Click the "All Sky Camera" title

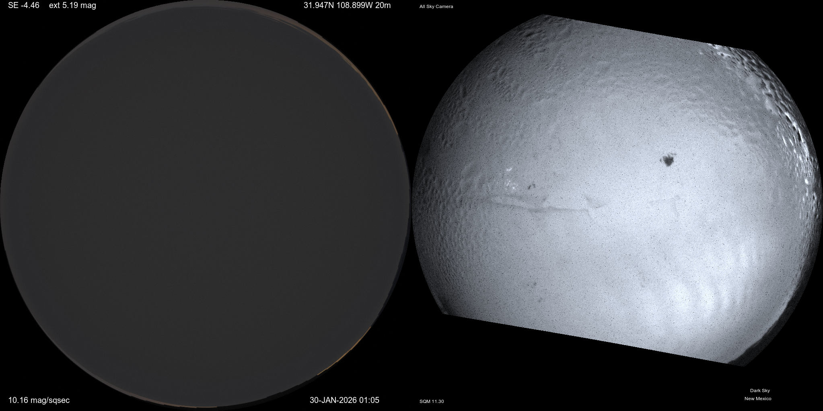(436, 6)
